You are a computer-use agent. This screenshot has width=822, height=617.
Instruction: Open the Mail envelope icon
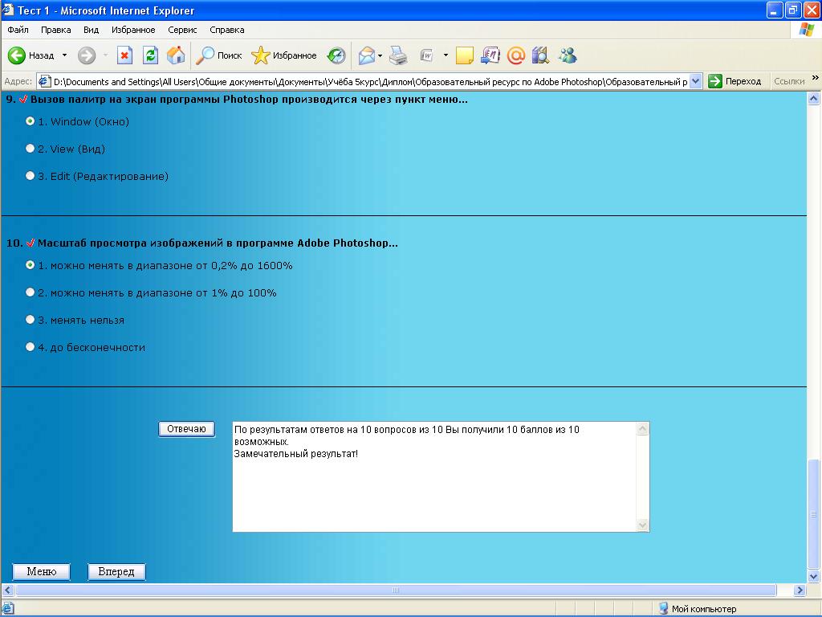coord(366,55)
